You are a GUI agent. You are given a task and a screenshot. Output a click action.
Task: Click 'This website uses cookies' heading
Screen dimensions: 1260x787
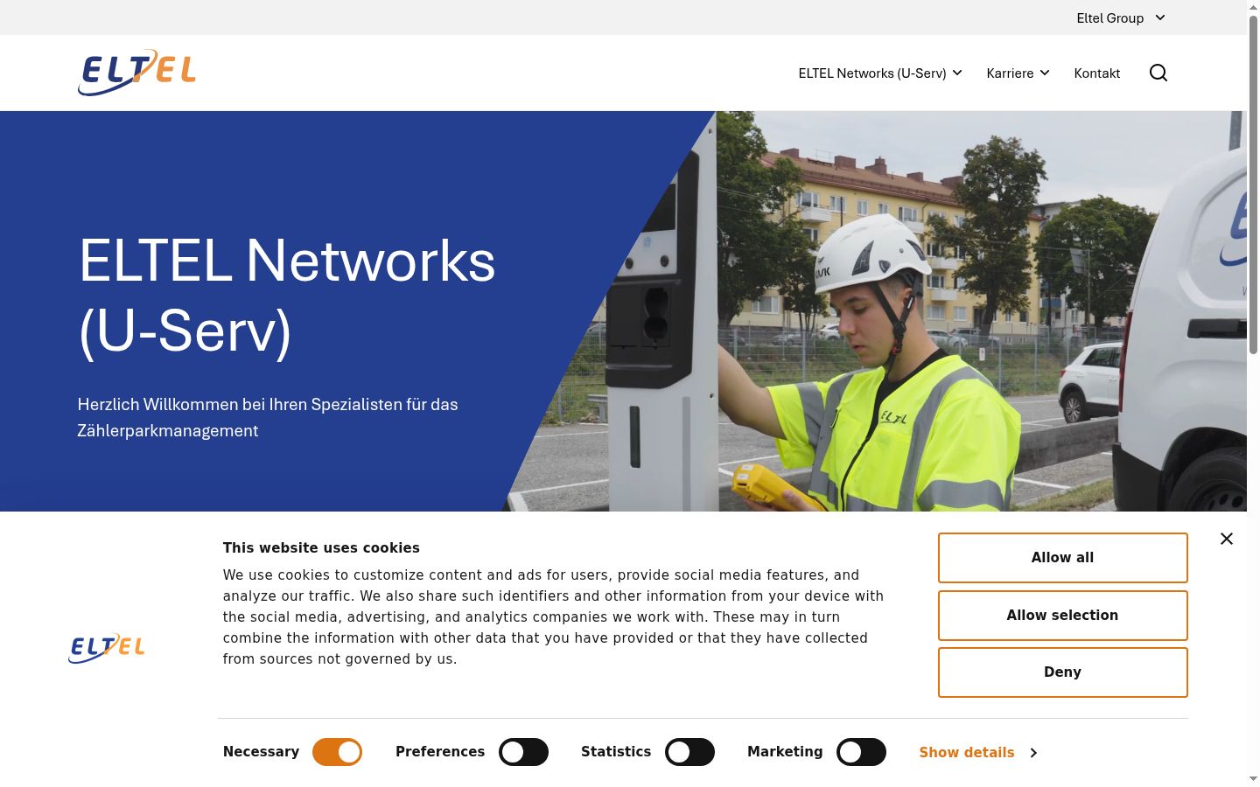pos(321,548)
